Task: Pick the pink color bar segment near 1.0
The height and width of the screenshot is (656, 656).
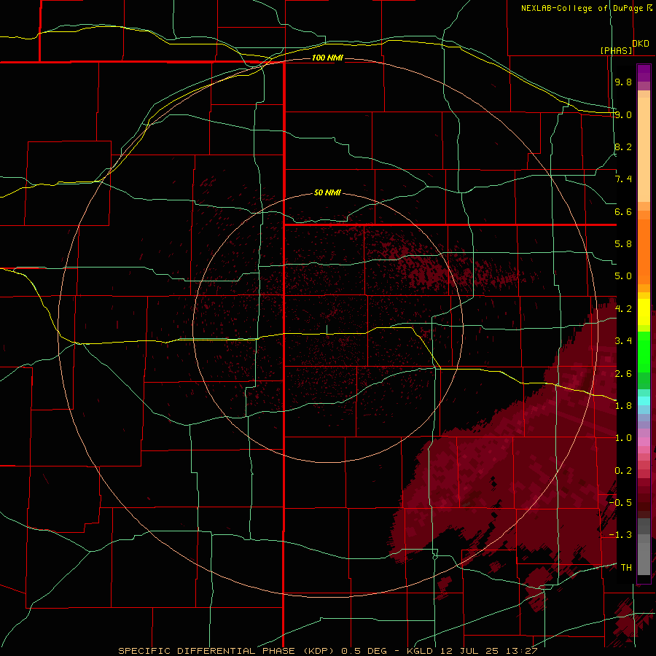Action: [x=644, y=441]
